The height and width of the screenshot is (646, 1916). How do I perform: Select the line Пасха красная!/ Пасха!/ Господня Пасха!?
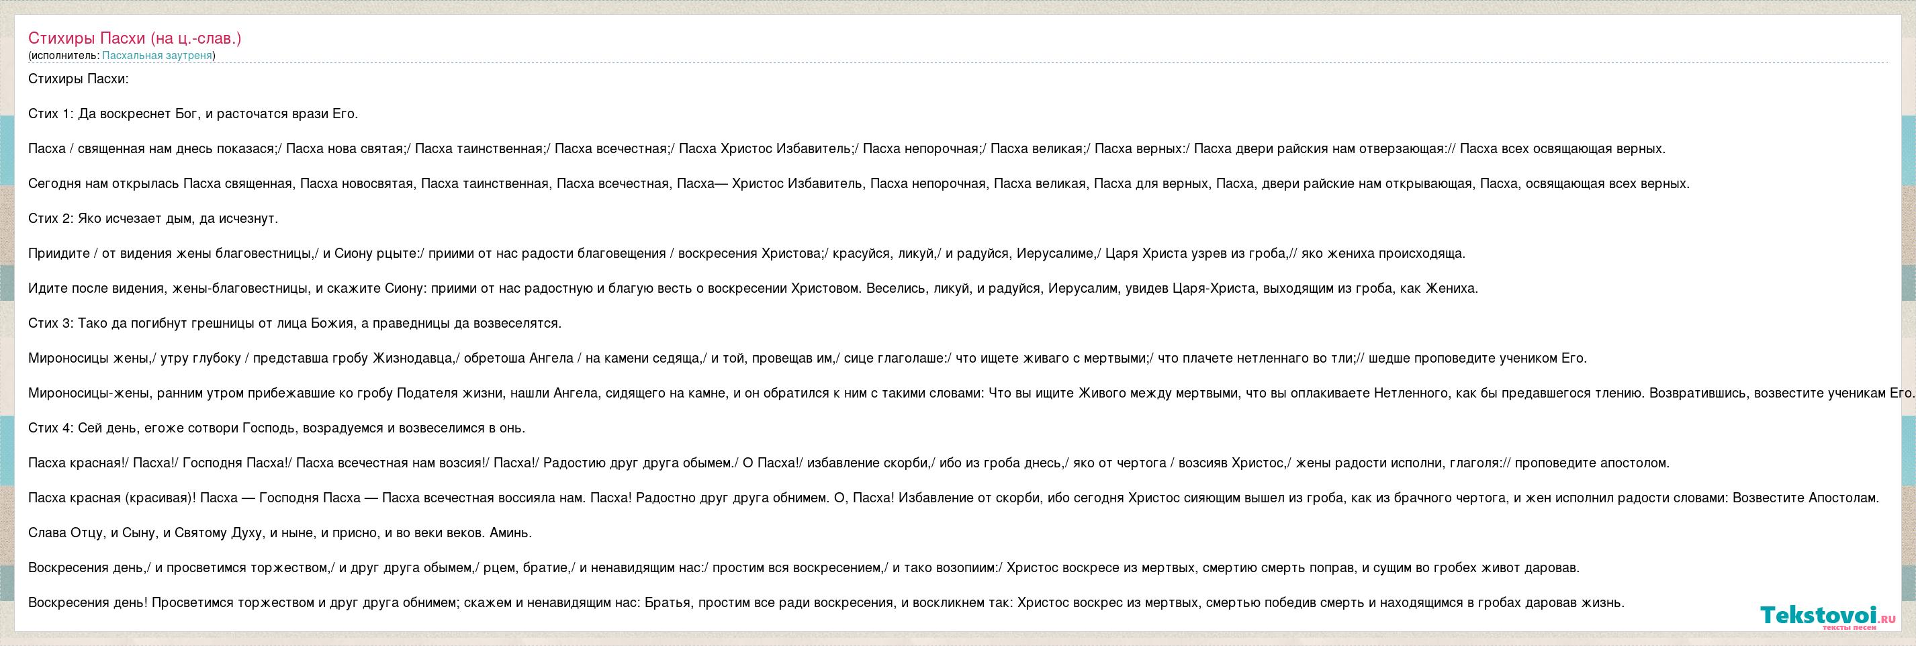coord(849,463)
